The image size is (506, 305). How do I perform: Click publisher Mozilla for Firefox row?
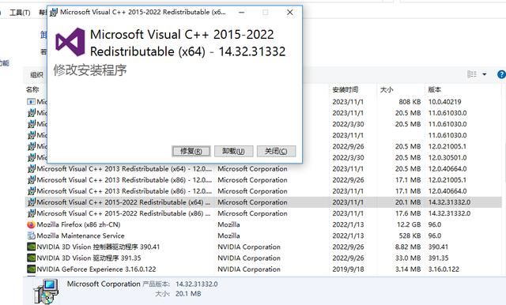pos(228,224)
